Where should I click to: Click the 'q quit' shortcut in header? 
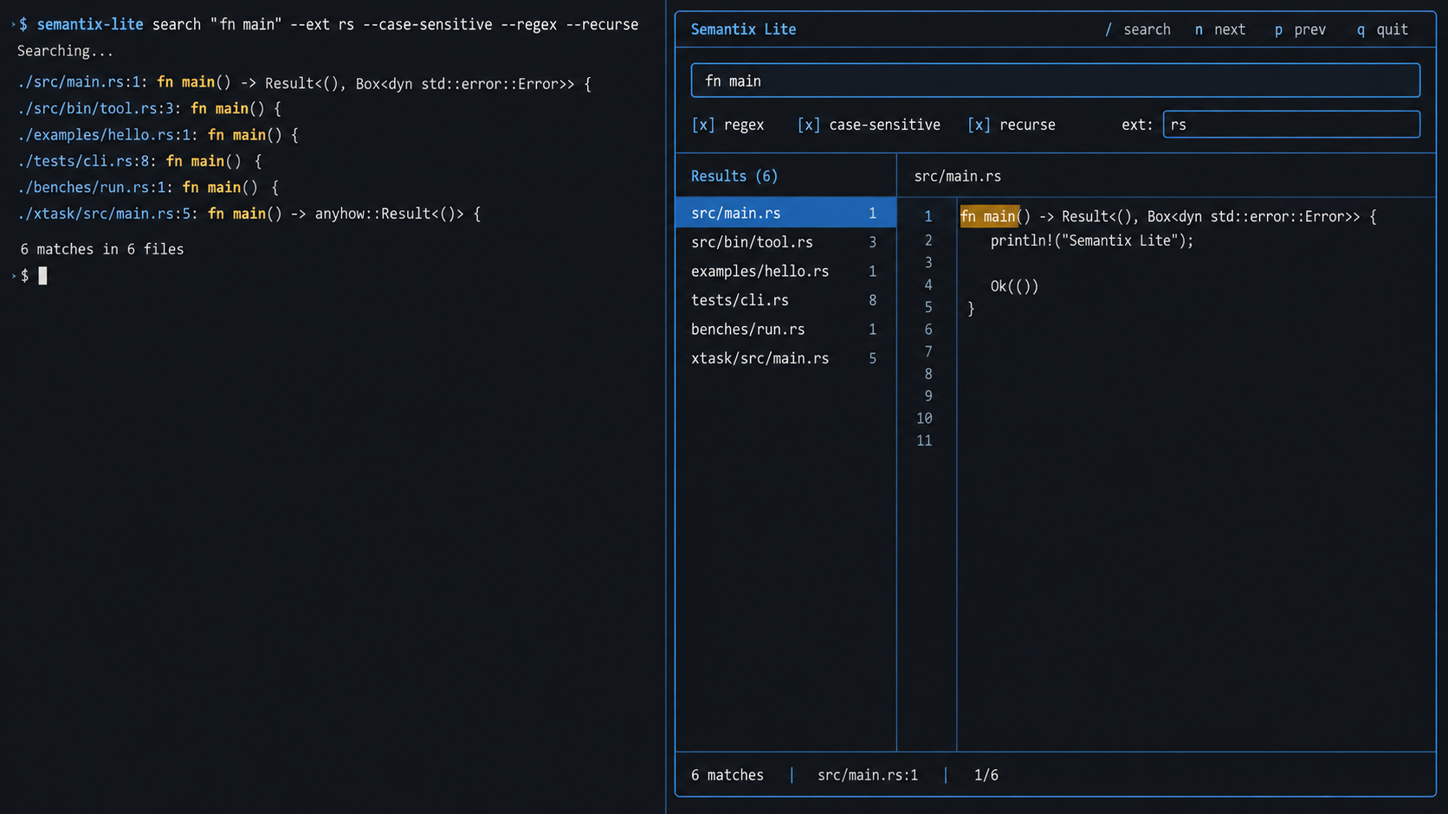click(1382, 29)
